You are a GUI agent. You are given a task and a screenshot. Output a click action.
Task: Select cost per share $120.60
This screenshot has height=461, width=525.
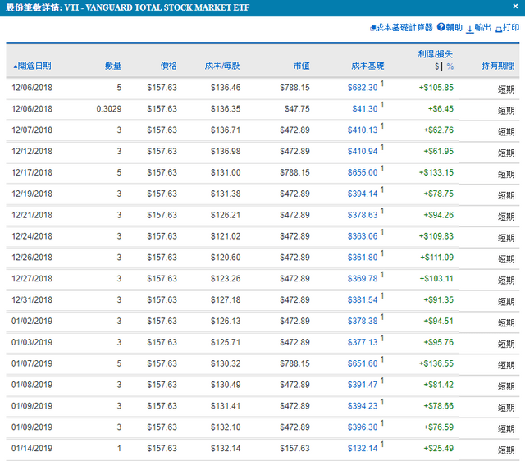226,258
